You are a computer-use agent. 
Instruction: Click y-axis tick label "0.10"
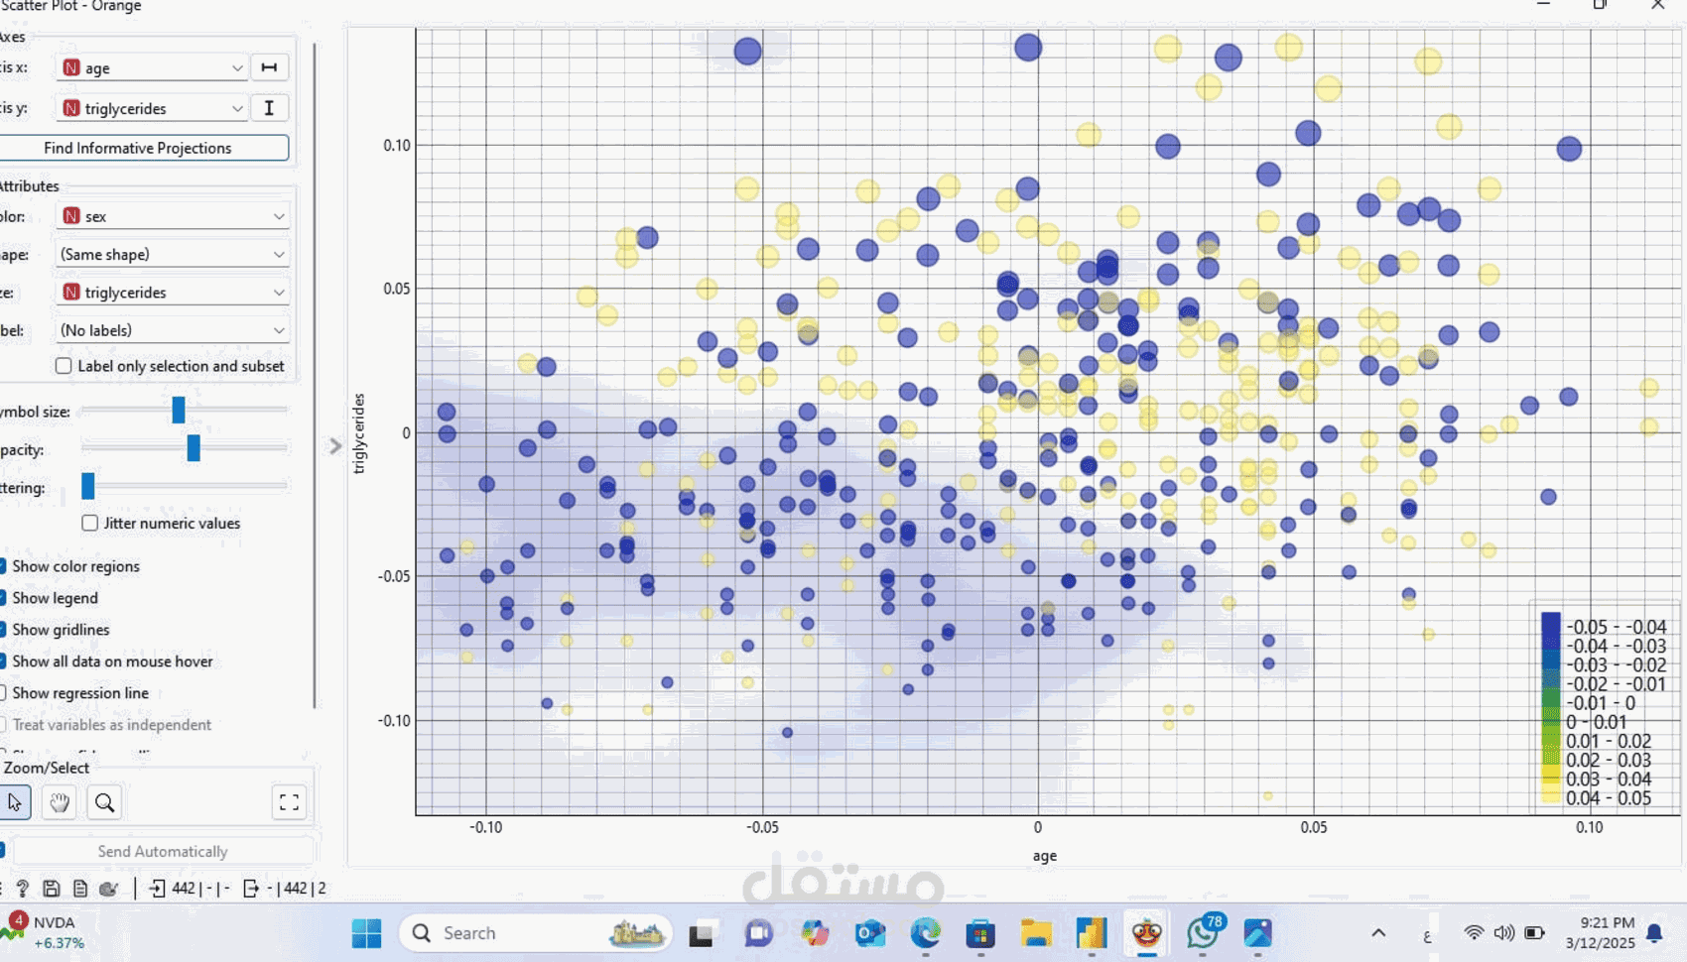point(397,145)
